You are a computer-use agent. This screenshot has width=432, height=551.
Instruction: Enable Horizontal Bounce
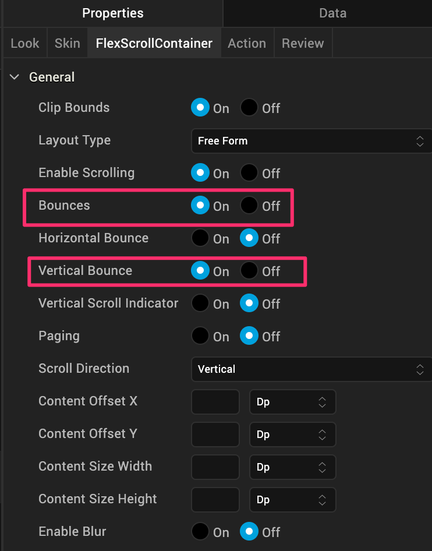pyautogui.click(x=200, y=238)
